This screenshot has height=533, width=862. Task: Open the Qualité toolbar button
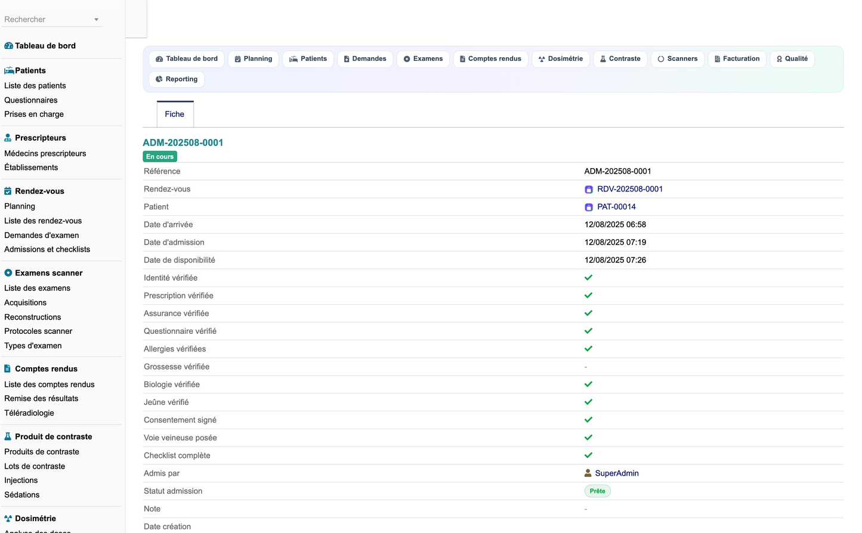click(x=792, y=59)
